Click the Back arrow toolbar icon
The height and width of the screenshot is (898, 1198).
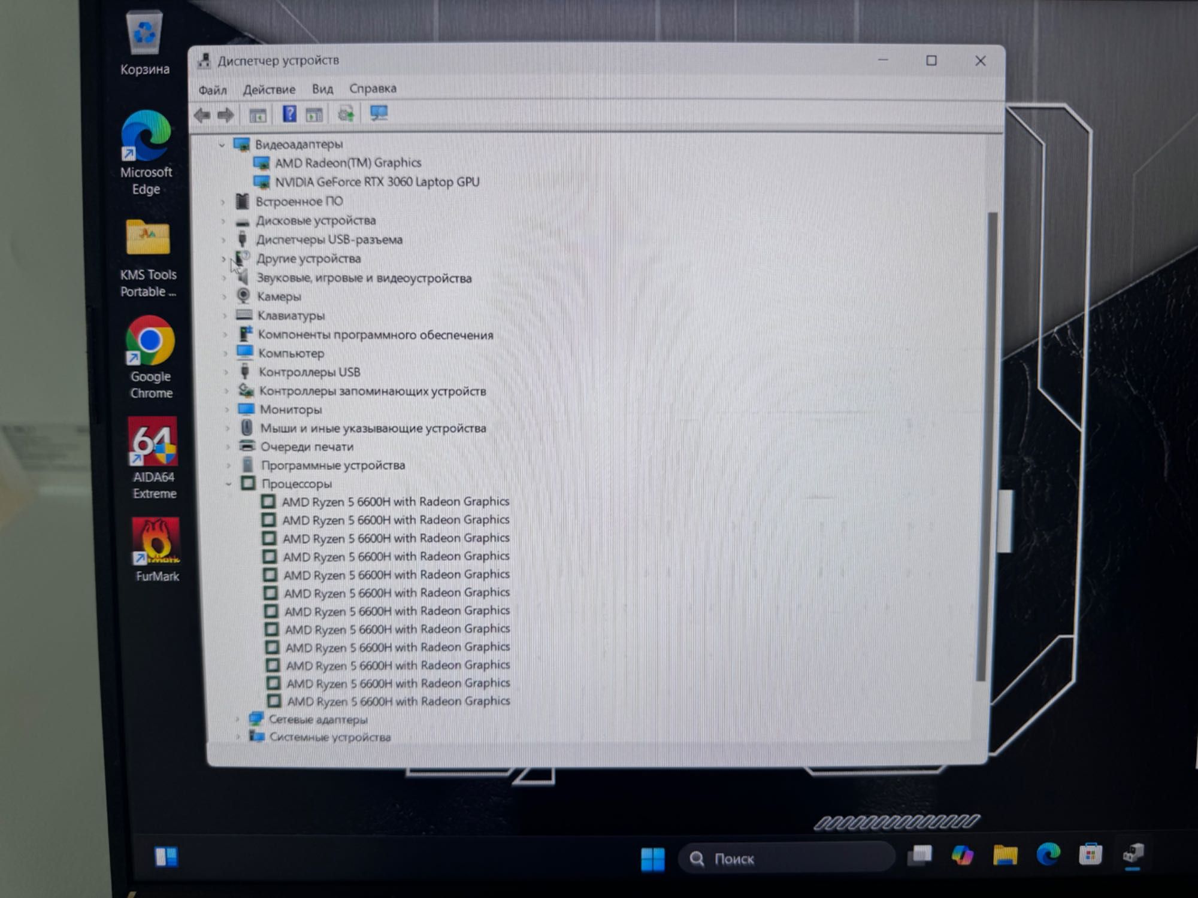coord(202,115)
